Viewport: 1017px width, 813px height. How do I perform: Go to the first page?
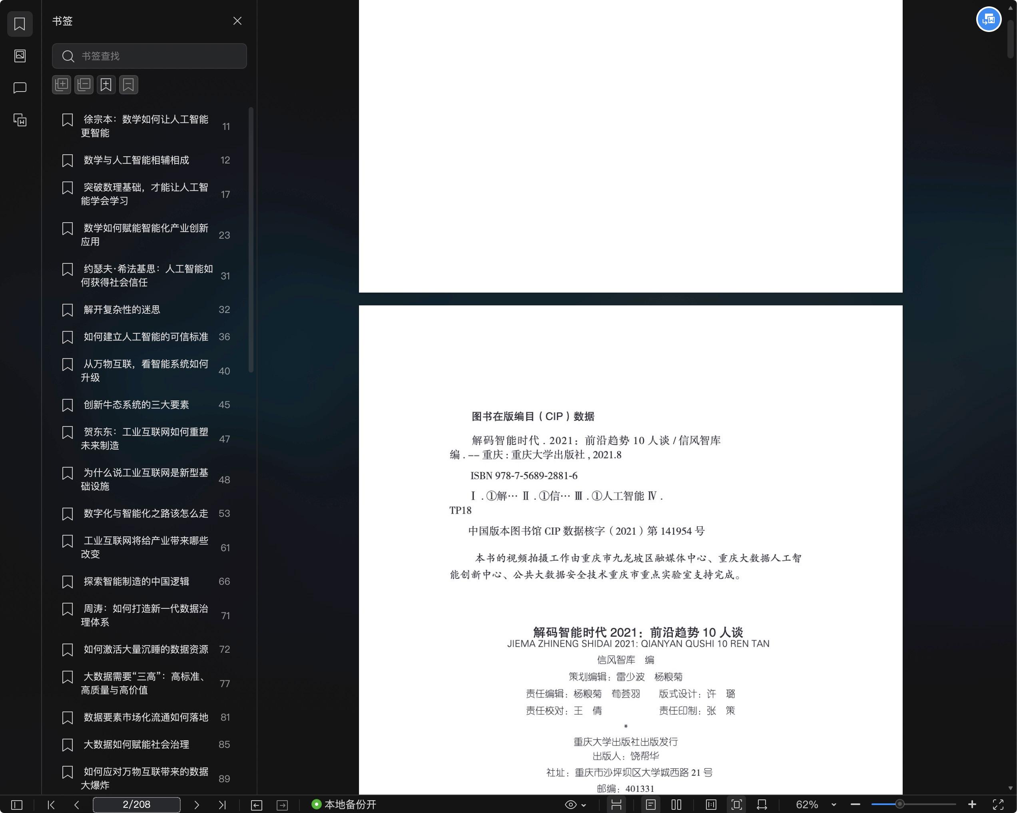point(52,805)
